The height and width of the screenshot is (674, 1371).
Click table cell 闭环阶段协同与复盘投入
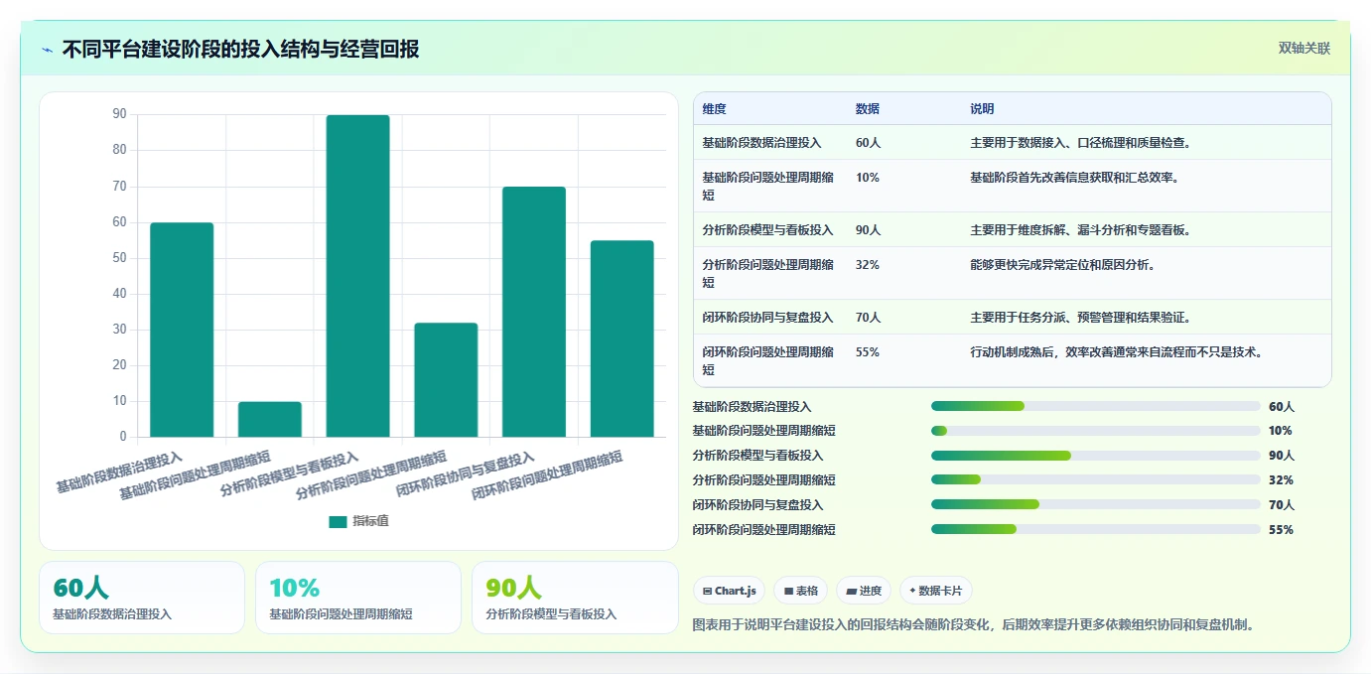767,318
